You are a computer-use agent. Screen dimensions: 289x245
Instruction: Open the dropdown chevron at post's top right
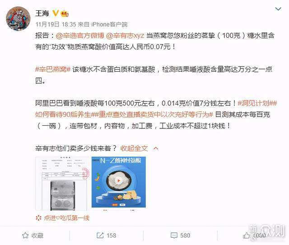point(278,9)
